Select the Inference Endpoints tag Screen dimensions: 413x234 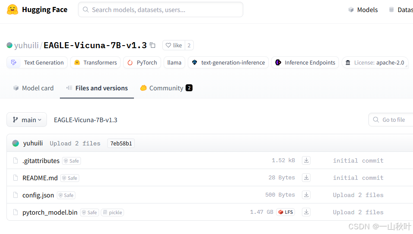point(305,63)
